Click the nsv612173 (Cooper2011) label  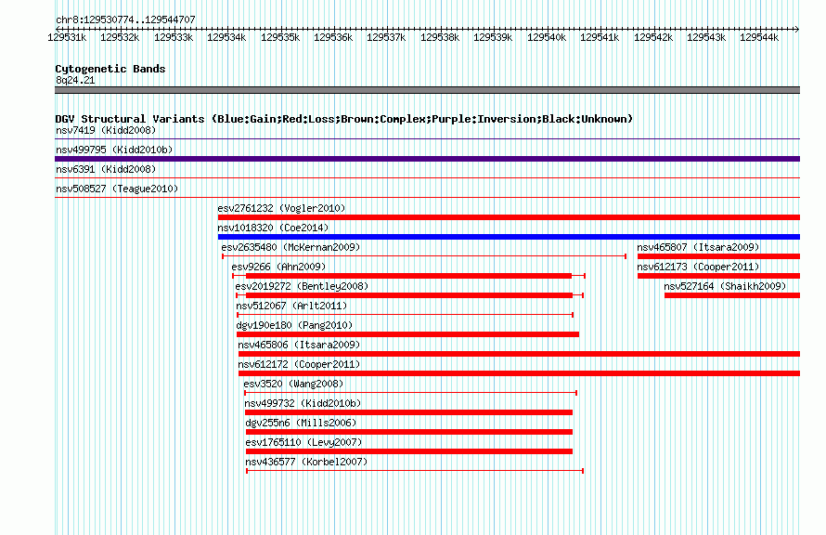point(698,267)
